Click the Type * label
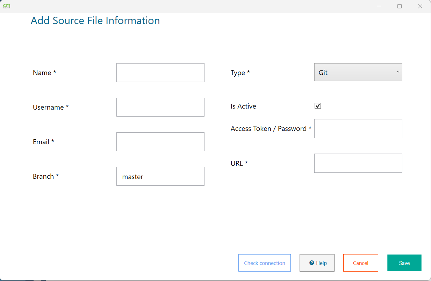This screenshot has height=281, width=431. 240,73
